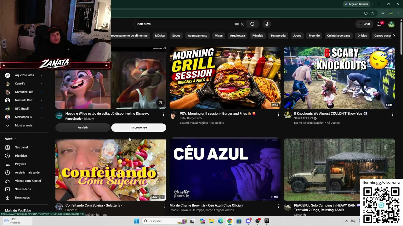
Task: Open options menu for Céu Azul mix
Action: click(278, 206)
